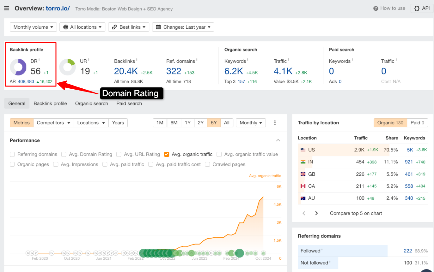Click the Top 3 value 157
The image size is (434, 272).
(x=241, y=81)
